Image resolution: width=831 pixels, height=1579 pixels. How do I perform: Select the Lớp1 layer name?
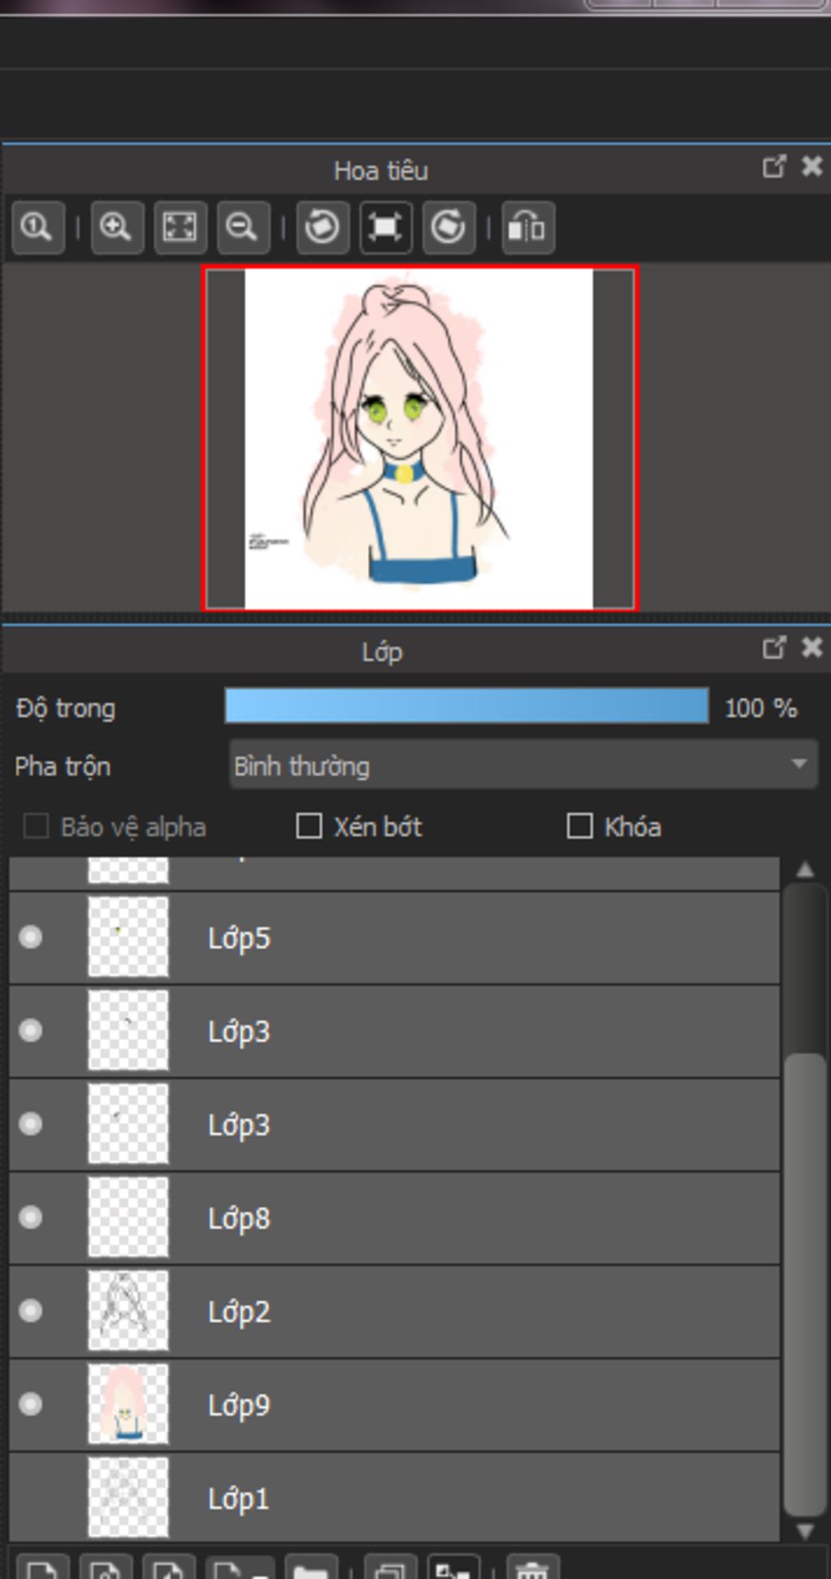point(238,1499)
